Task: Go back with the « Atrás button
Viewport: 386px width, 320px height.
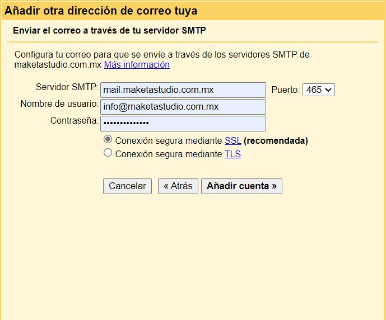Action: click(x=178, y=186)
